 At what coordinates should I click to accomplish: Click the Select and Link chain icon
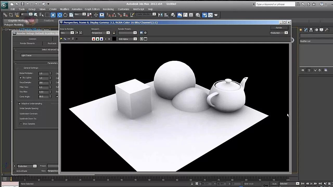click(x=5, y=15)
